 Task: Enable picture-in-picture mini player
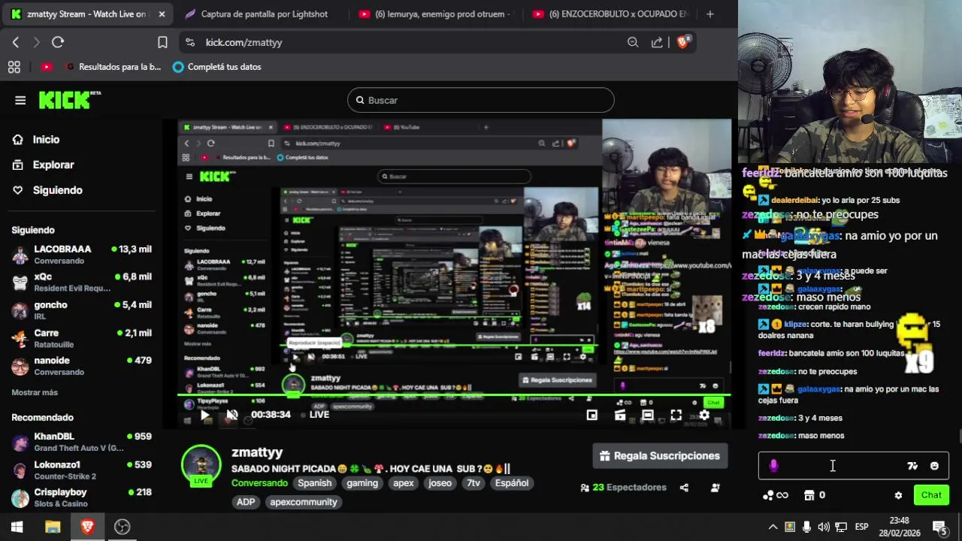click(x=592, y=415)
